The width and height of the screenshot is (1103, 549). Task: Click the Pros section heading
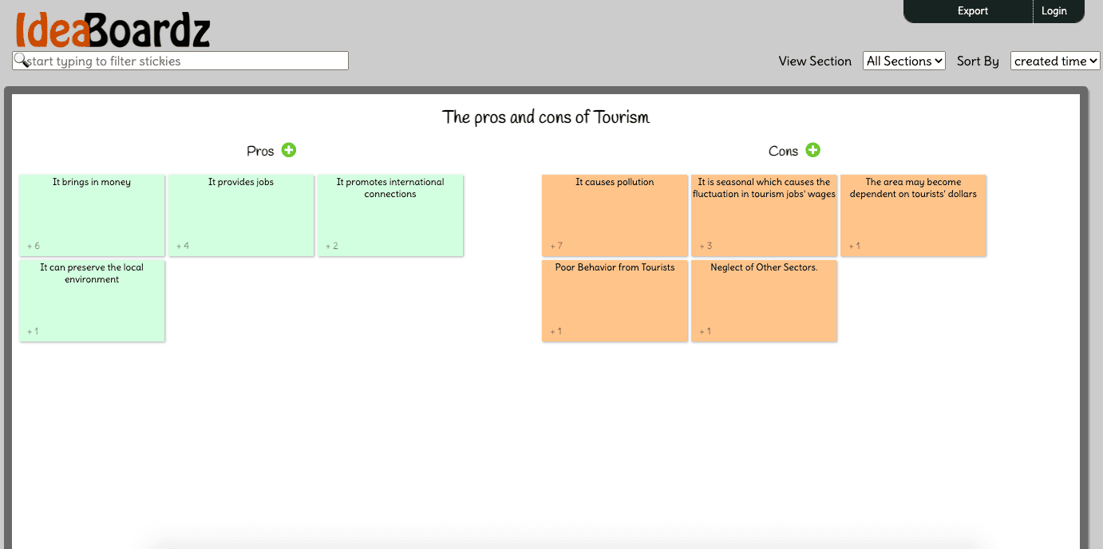tap(260, 151)
